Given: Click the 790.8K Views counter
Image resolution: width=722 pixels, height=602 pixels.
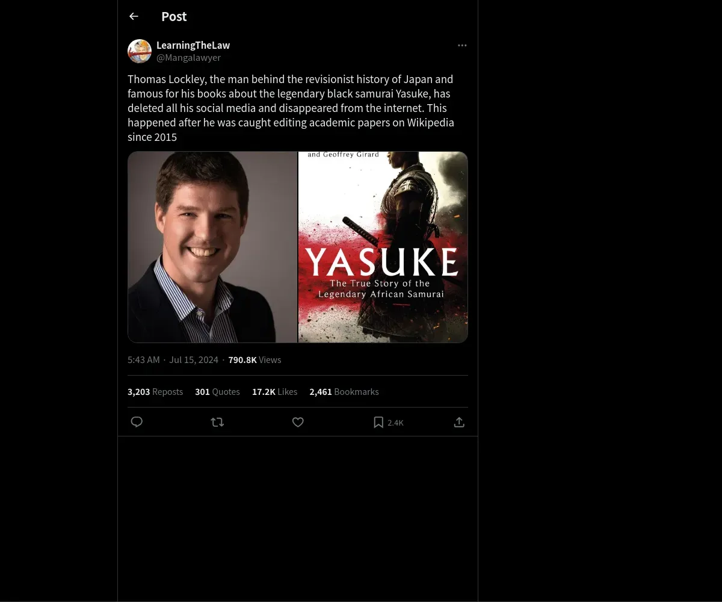Looking at the screenshot, I should coord(255,360).
